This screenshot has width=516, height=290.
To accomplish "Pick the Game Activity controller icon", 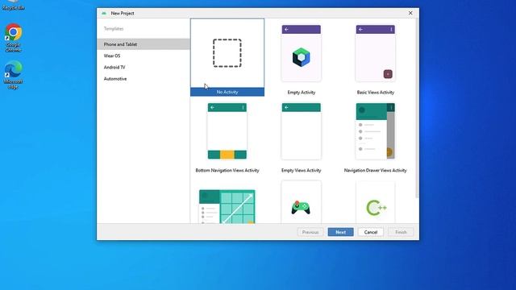I will (301, 208).
